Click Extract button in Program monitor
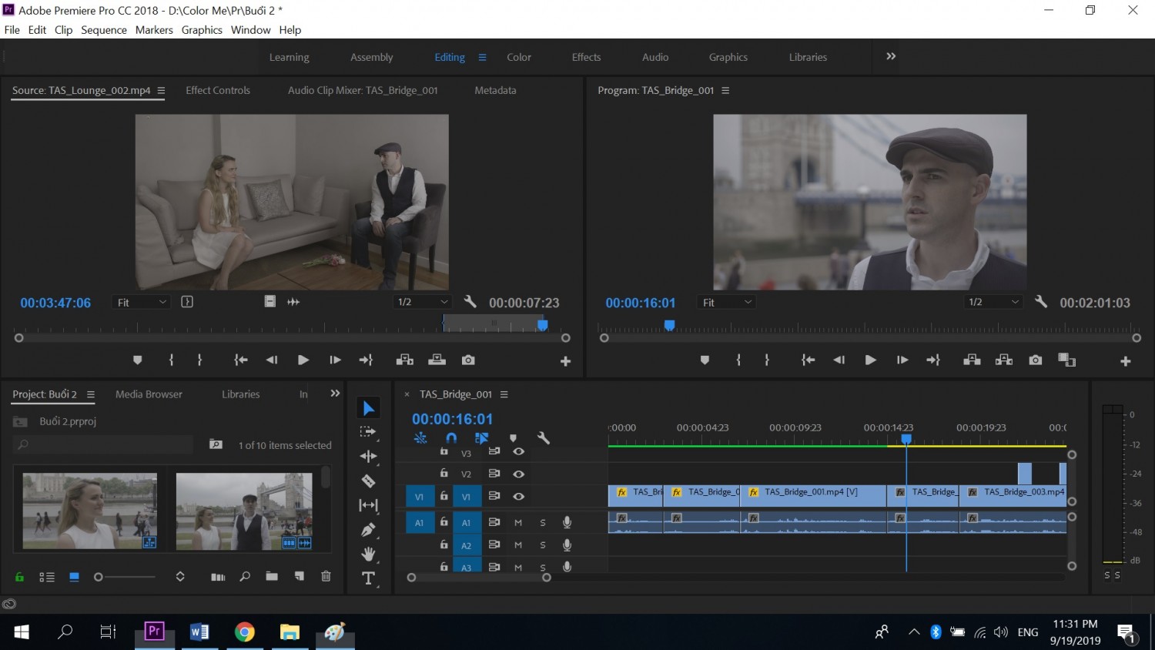 (1004, 360)
